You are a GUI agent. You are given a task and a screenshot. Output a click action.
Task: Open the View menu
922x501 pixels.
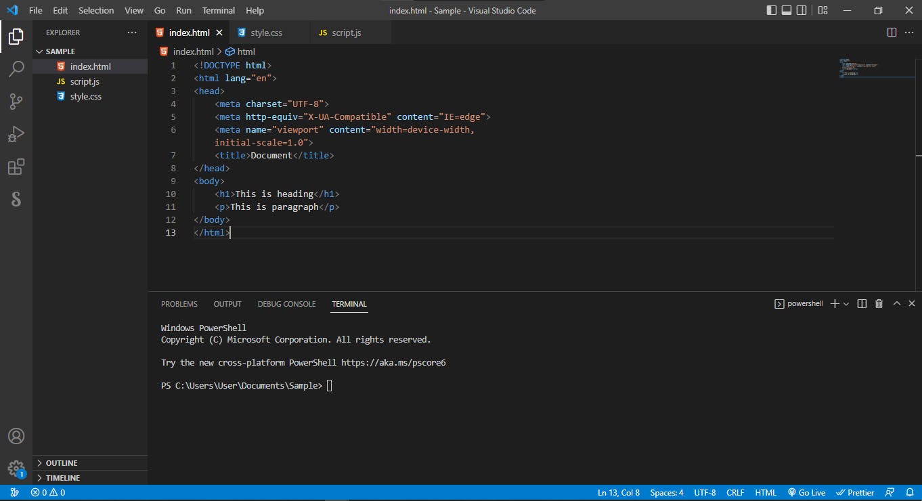click(134, 10)
